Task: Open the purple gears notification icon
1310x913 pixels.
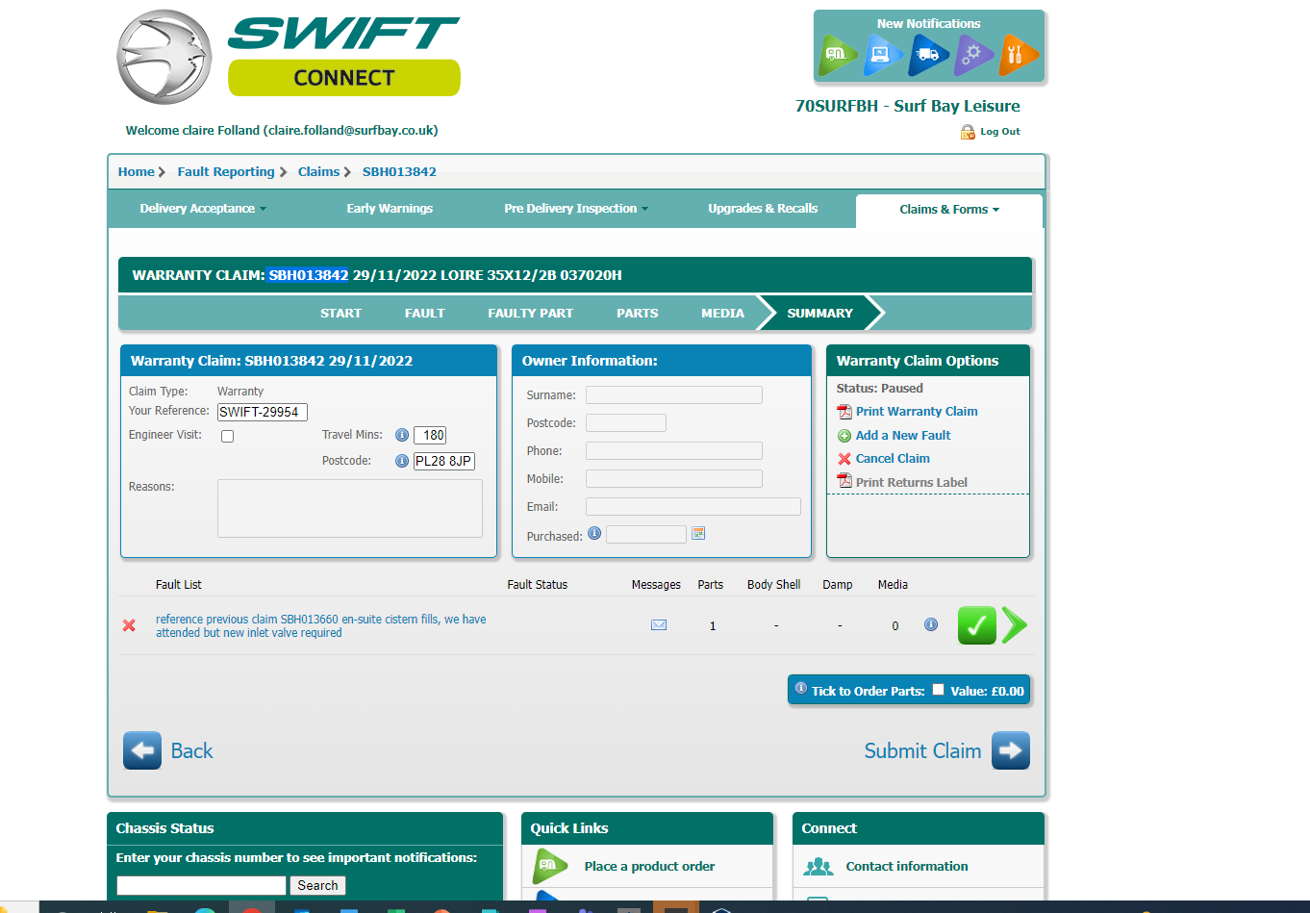Action: [x=972, y=55]
